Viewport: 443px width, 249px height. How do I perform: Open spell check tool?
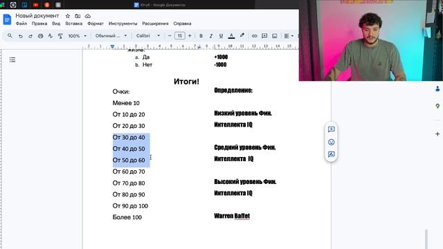pos(51,36)
